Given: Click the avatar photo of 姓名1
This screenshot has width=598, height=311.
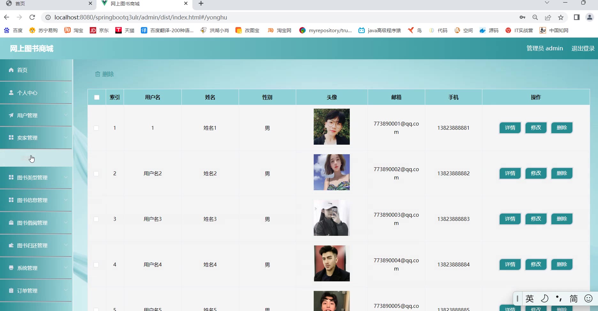Looking at the screenshot, I should tap(332, 127).
